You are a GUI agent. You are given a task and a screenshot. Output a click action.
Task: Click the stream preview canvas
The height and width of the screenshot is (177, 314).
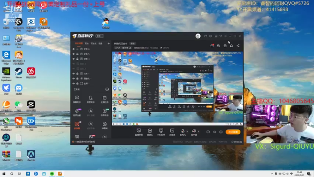[x=177, y=89]
